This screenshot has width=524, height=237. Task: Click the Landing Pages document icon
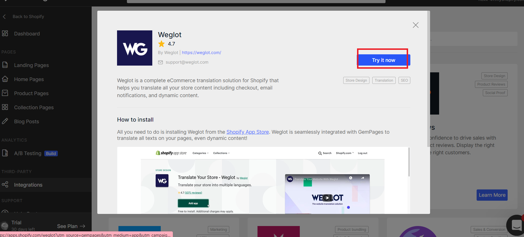click(5, 65)
